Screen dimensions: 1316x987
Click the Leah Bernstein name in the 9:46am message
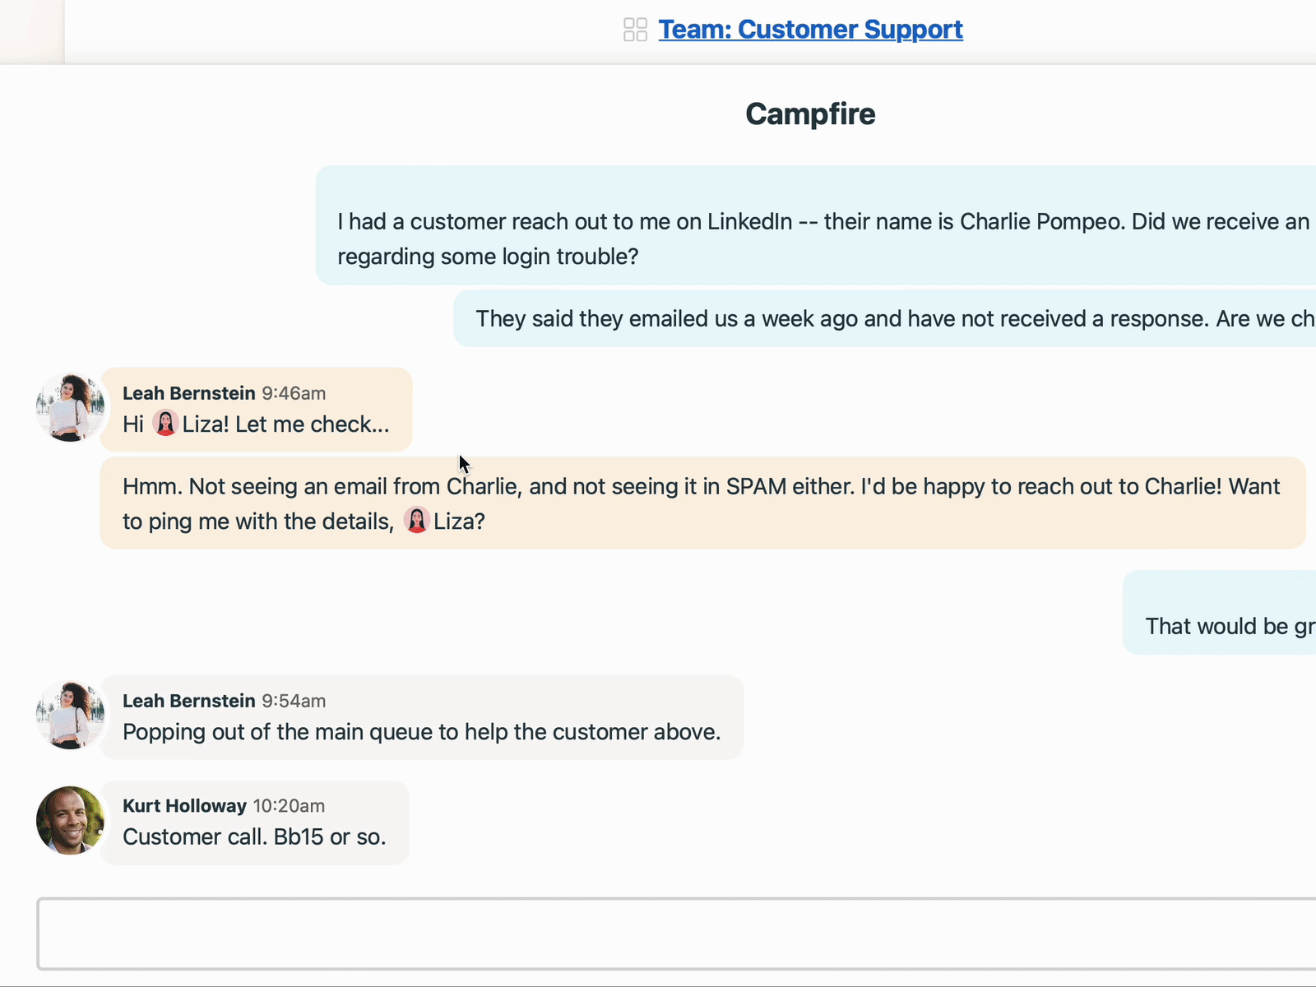188,393
